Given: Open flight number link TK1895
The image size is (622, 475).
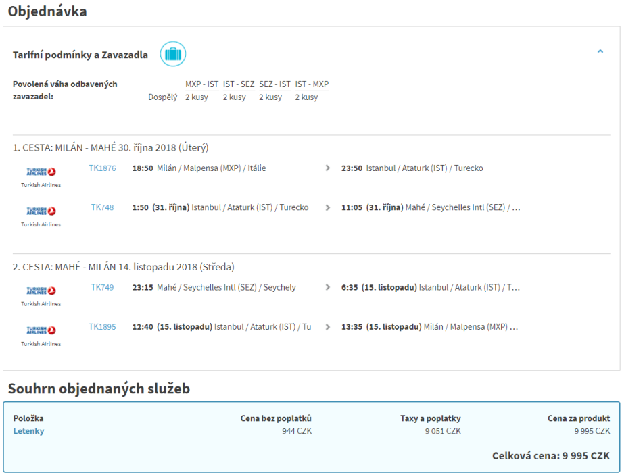Looking at the screenshot, I should point(103,327).
